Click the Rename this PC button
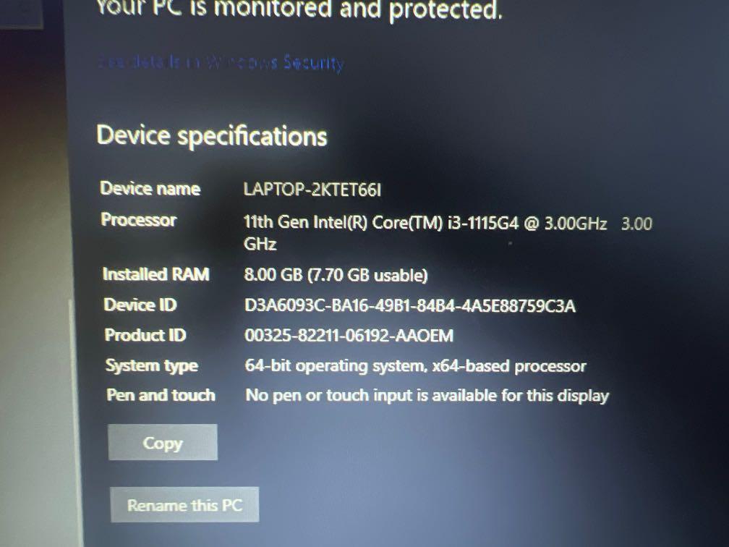This screenshot has height=547, width=729. click(x=184, y=505)
